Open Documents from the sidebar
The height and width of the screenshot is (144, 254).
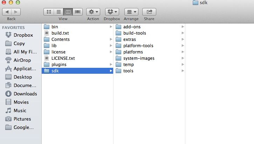21,85
